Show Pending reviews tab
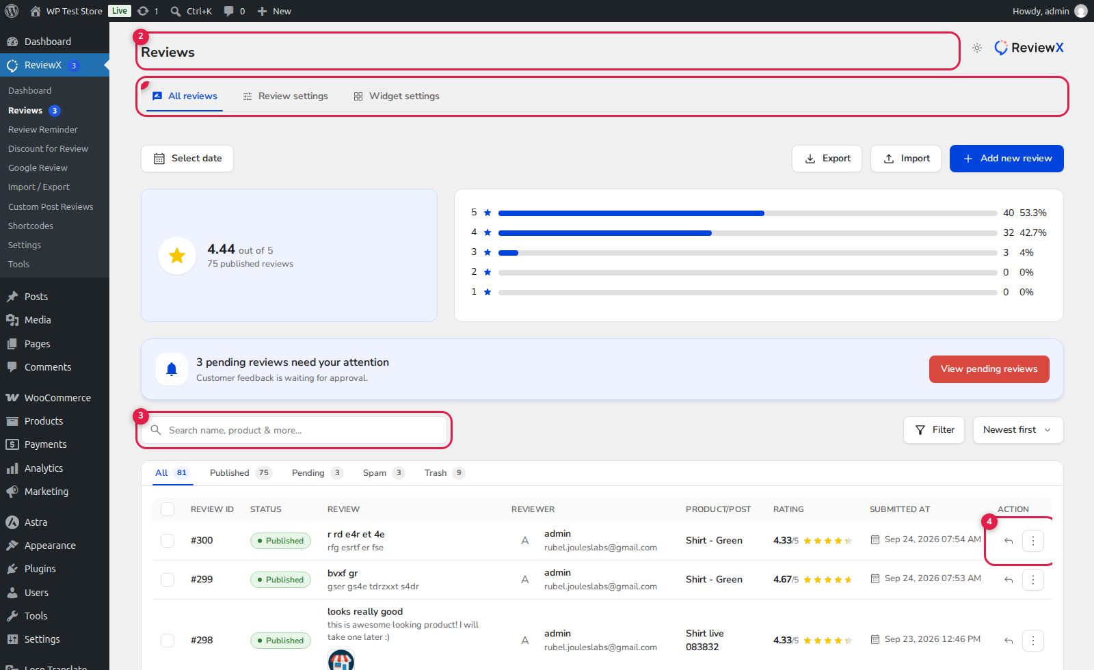 point(317,473)
